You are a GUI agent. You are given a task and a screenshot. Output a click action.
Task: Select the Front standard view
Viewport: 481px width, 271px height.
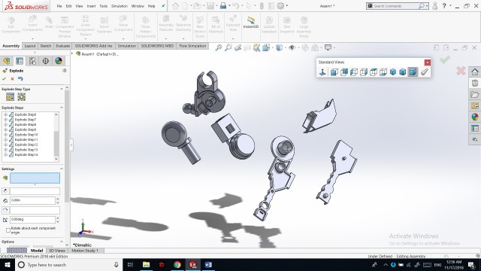click(334, 72)
